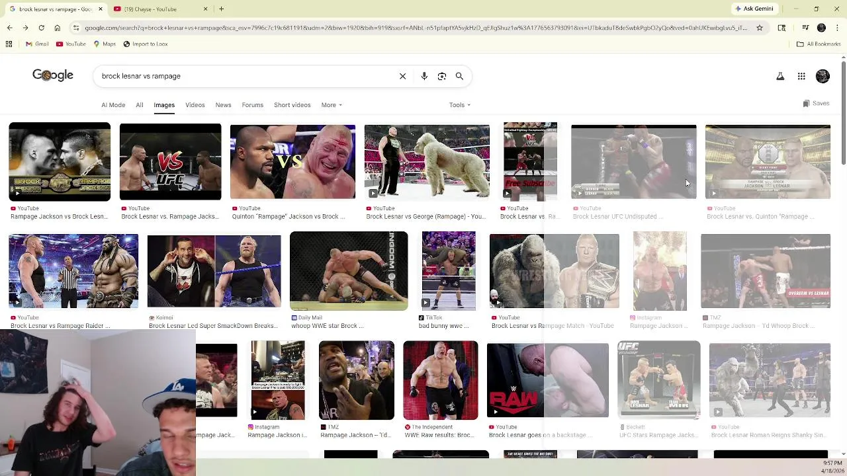Go back to previous page
The height and width of the screenshot is (476, 847).
[9, 28]
